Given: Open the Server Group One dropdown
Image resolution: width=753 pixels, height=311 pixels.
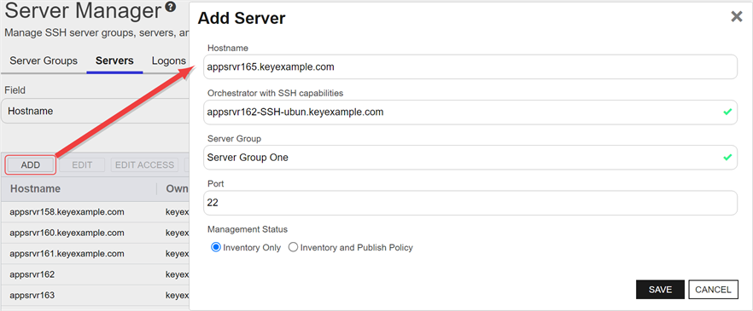Looking at the screenshot, I should (470, 157).
